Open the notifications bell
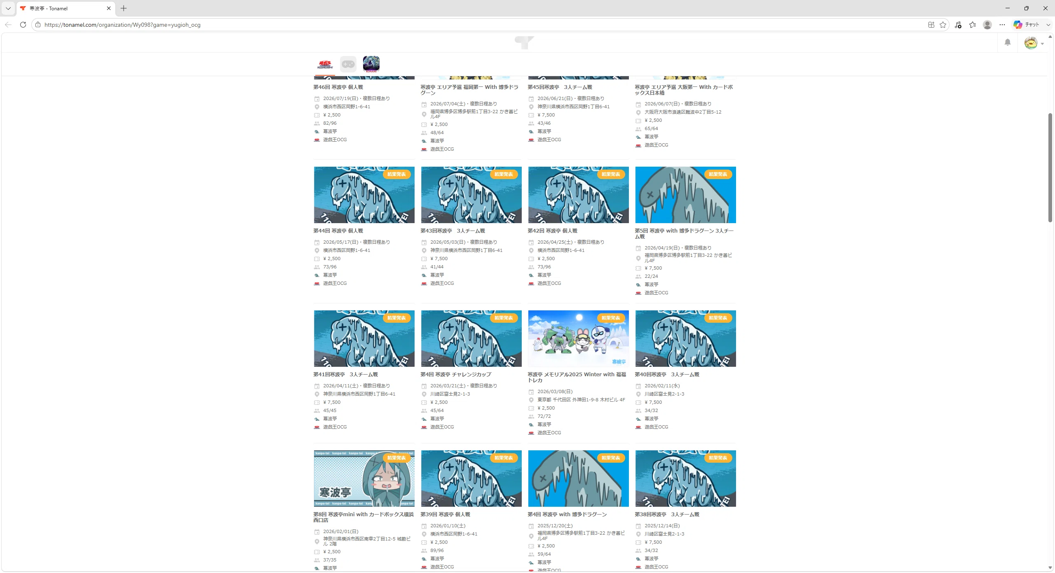1055x573 pixels. pos(1008,42)
